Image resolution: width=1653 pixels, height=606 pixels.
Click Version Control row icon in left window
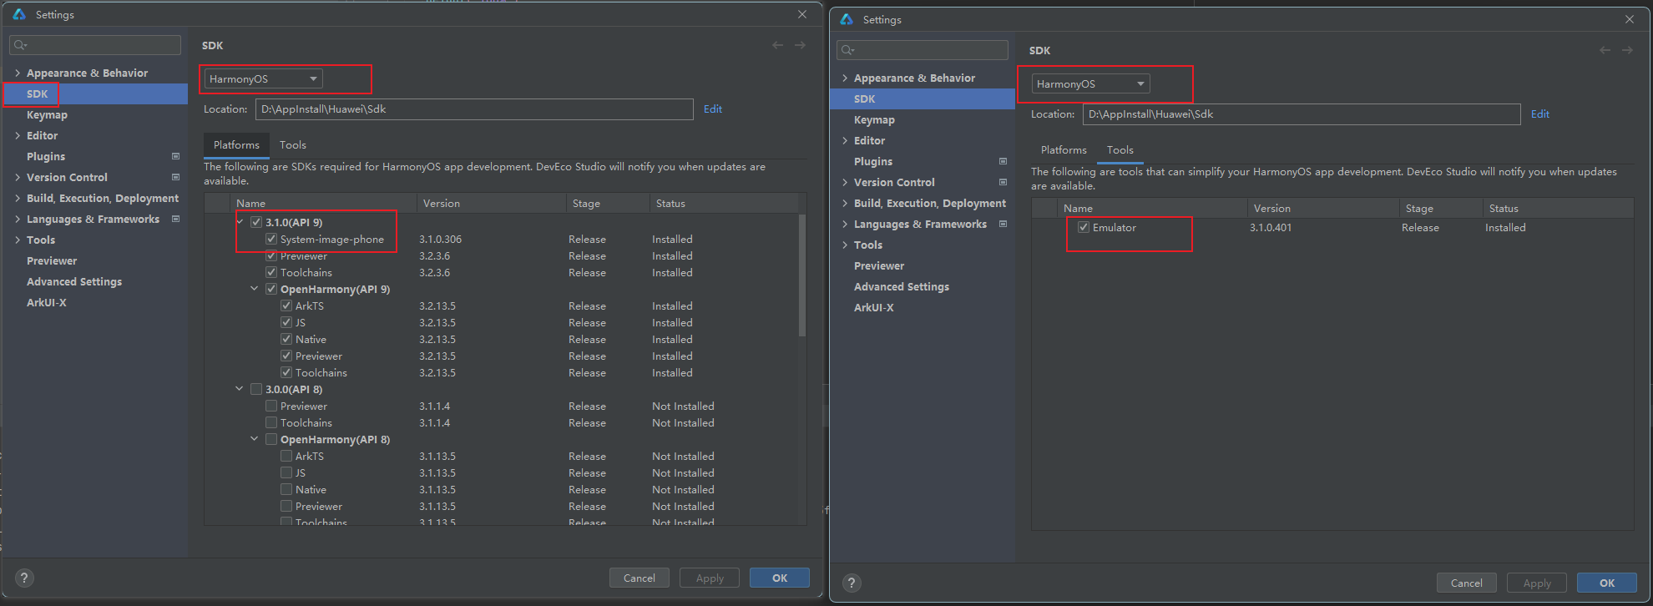(x=175, y=177)
